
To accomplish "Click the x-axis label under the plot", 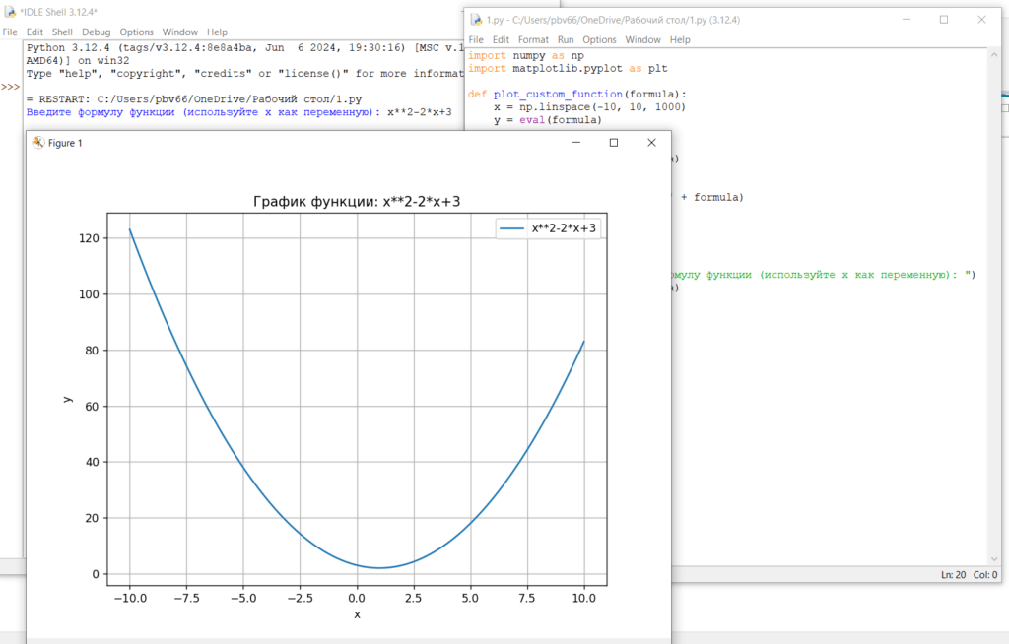I will pos(357,614).
